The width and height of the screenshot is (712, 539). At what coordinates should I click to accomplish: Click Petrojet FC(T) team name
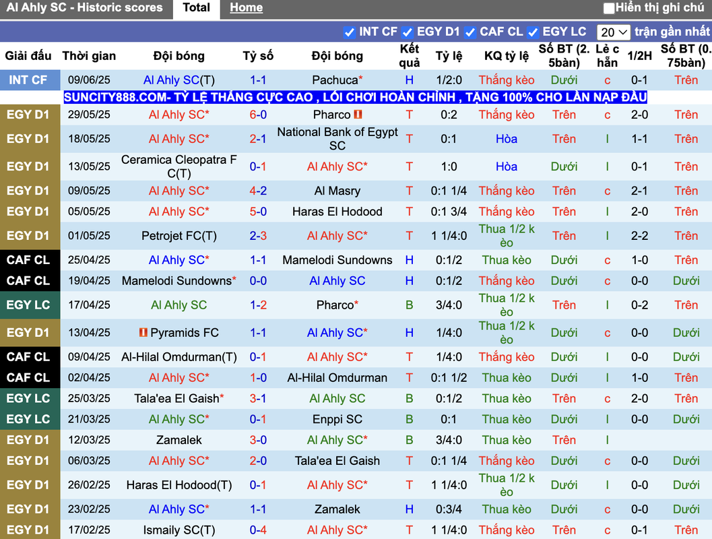pos(179,236)
